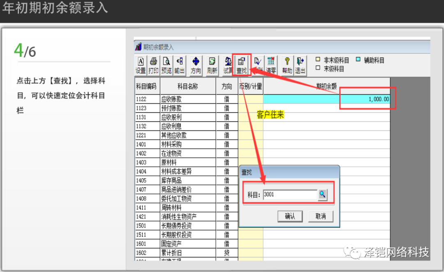Screen dimensions: 444x272
Task: Open the 预览 preview icon
Action: pyautogui.click(x=166, y=65)
